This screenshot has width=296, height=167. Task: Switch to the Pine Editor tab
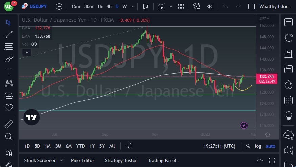83,160
